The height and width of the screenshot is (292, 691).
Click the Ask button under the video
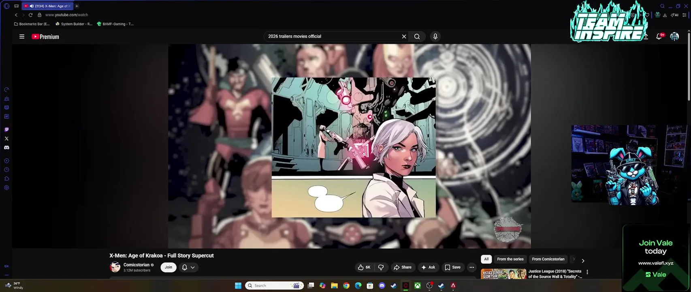pyautogui.click(x=428, y=267)
